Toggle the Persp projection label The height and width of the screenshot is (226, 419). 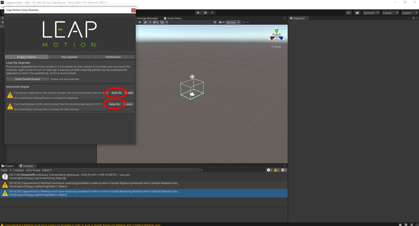[276, 47]
